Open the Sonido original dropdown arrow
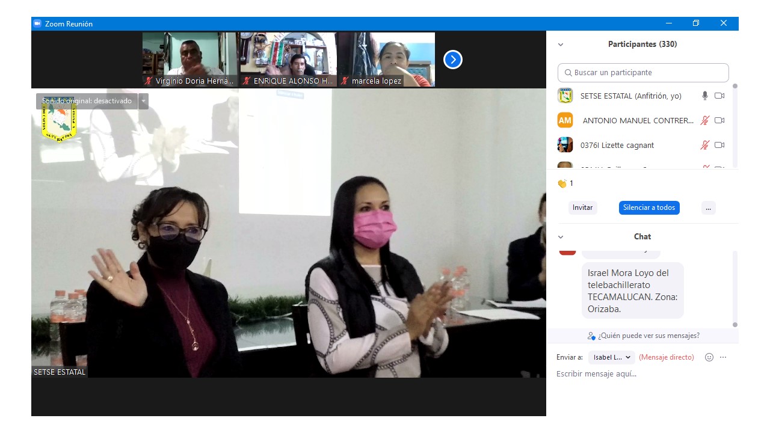 click(x=143, y=101)
